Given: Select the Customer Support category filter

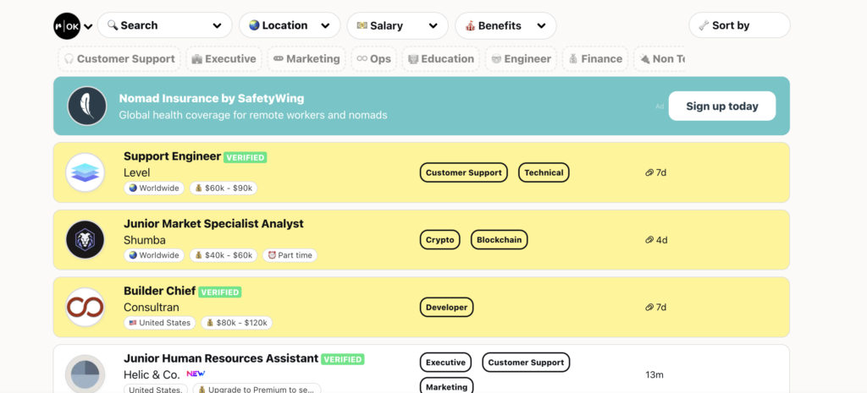Looking at the screenshot, I should tap(119, 59).
